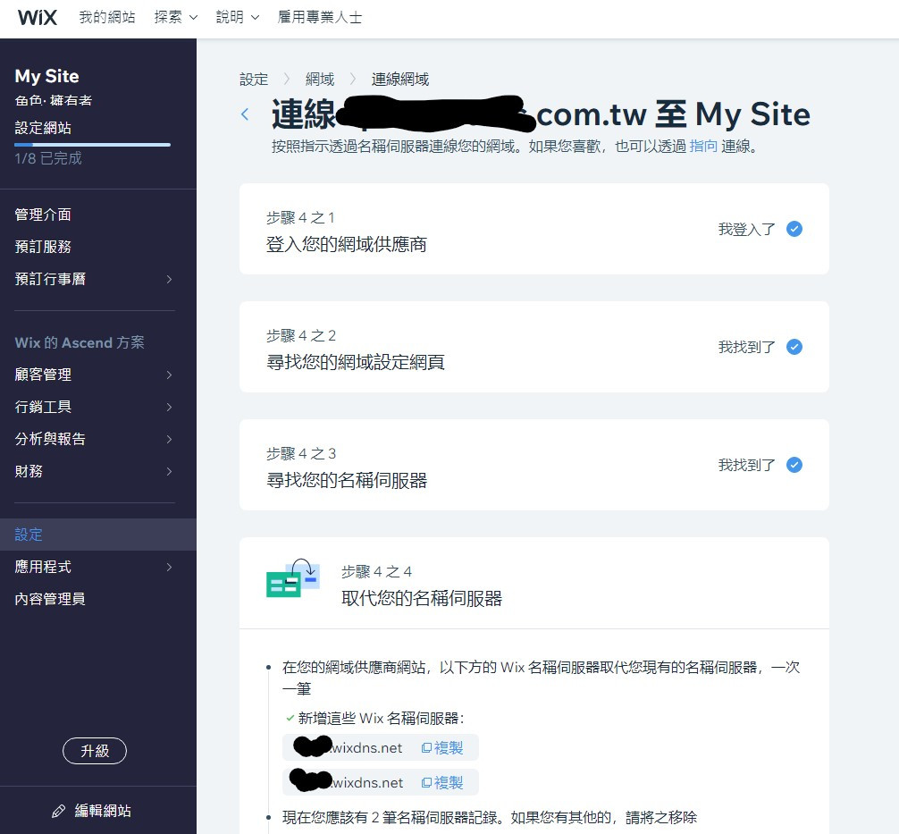Go to 設定 in the breadcrumb
Screen dimensions: 899x834
coord(254,80)
